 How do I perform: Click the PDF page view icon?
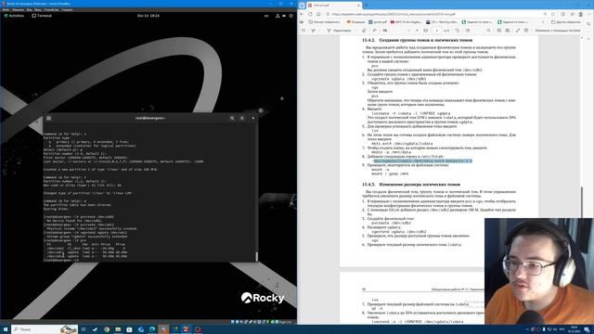click(x=468, y=31)
